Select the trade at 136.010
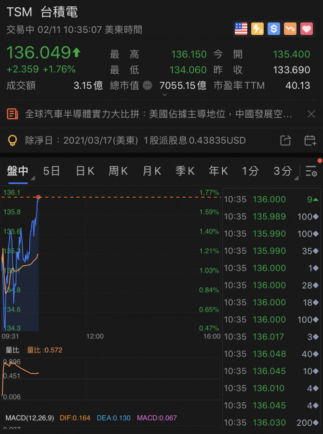This screenshot has height=434, width=323. point(271,388)
